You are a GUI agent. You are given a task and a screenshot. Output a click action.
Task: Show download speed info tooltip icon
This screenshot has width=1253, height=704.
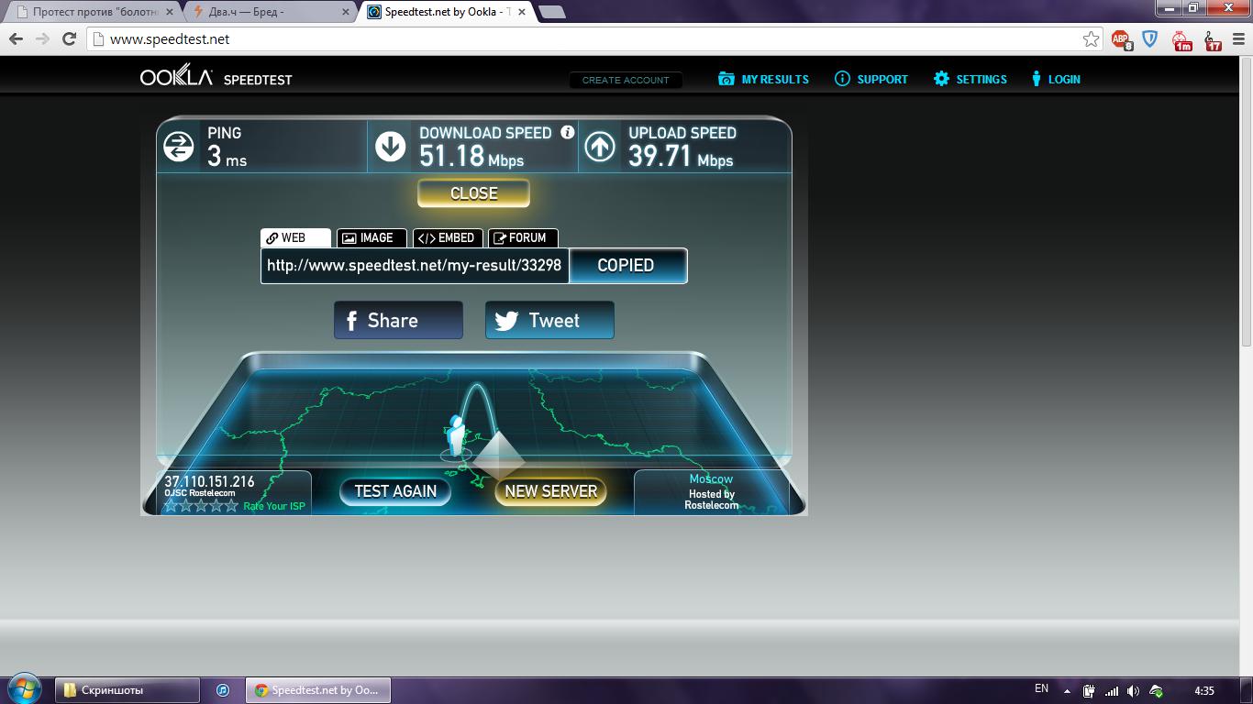tap(567, 132)
